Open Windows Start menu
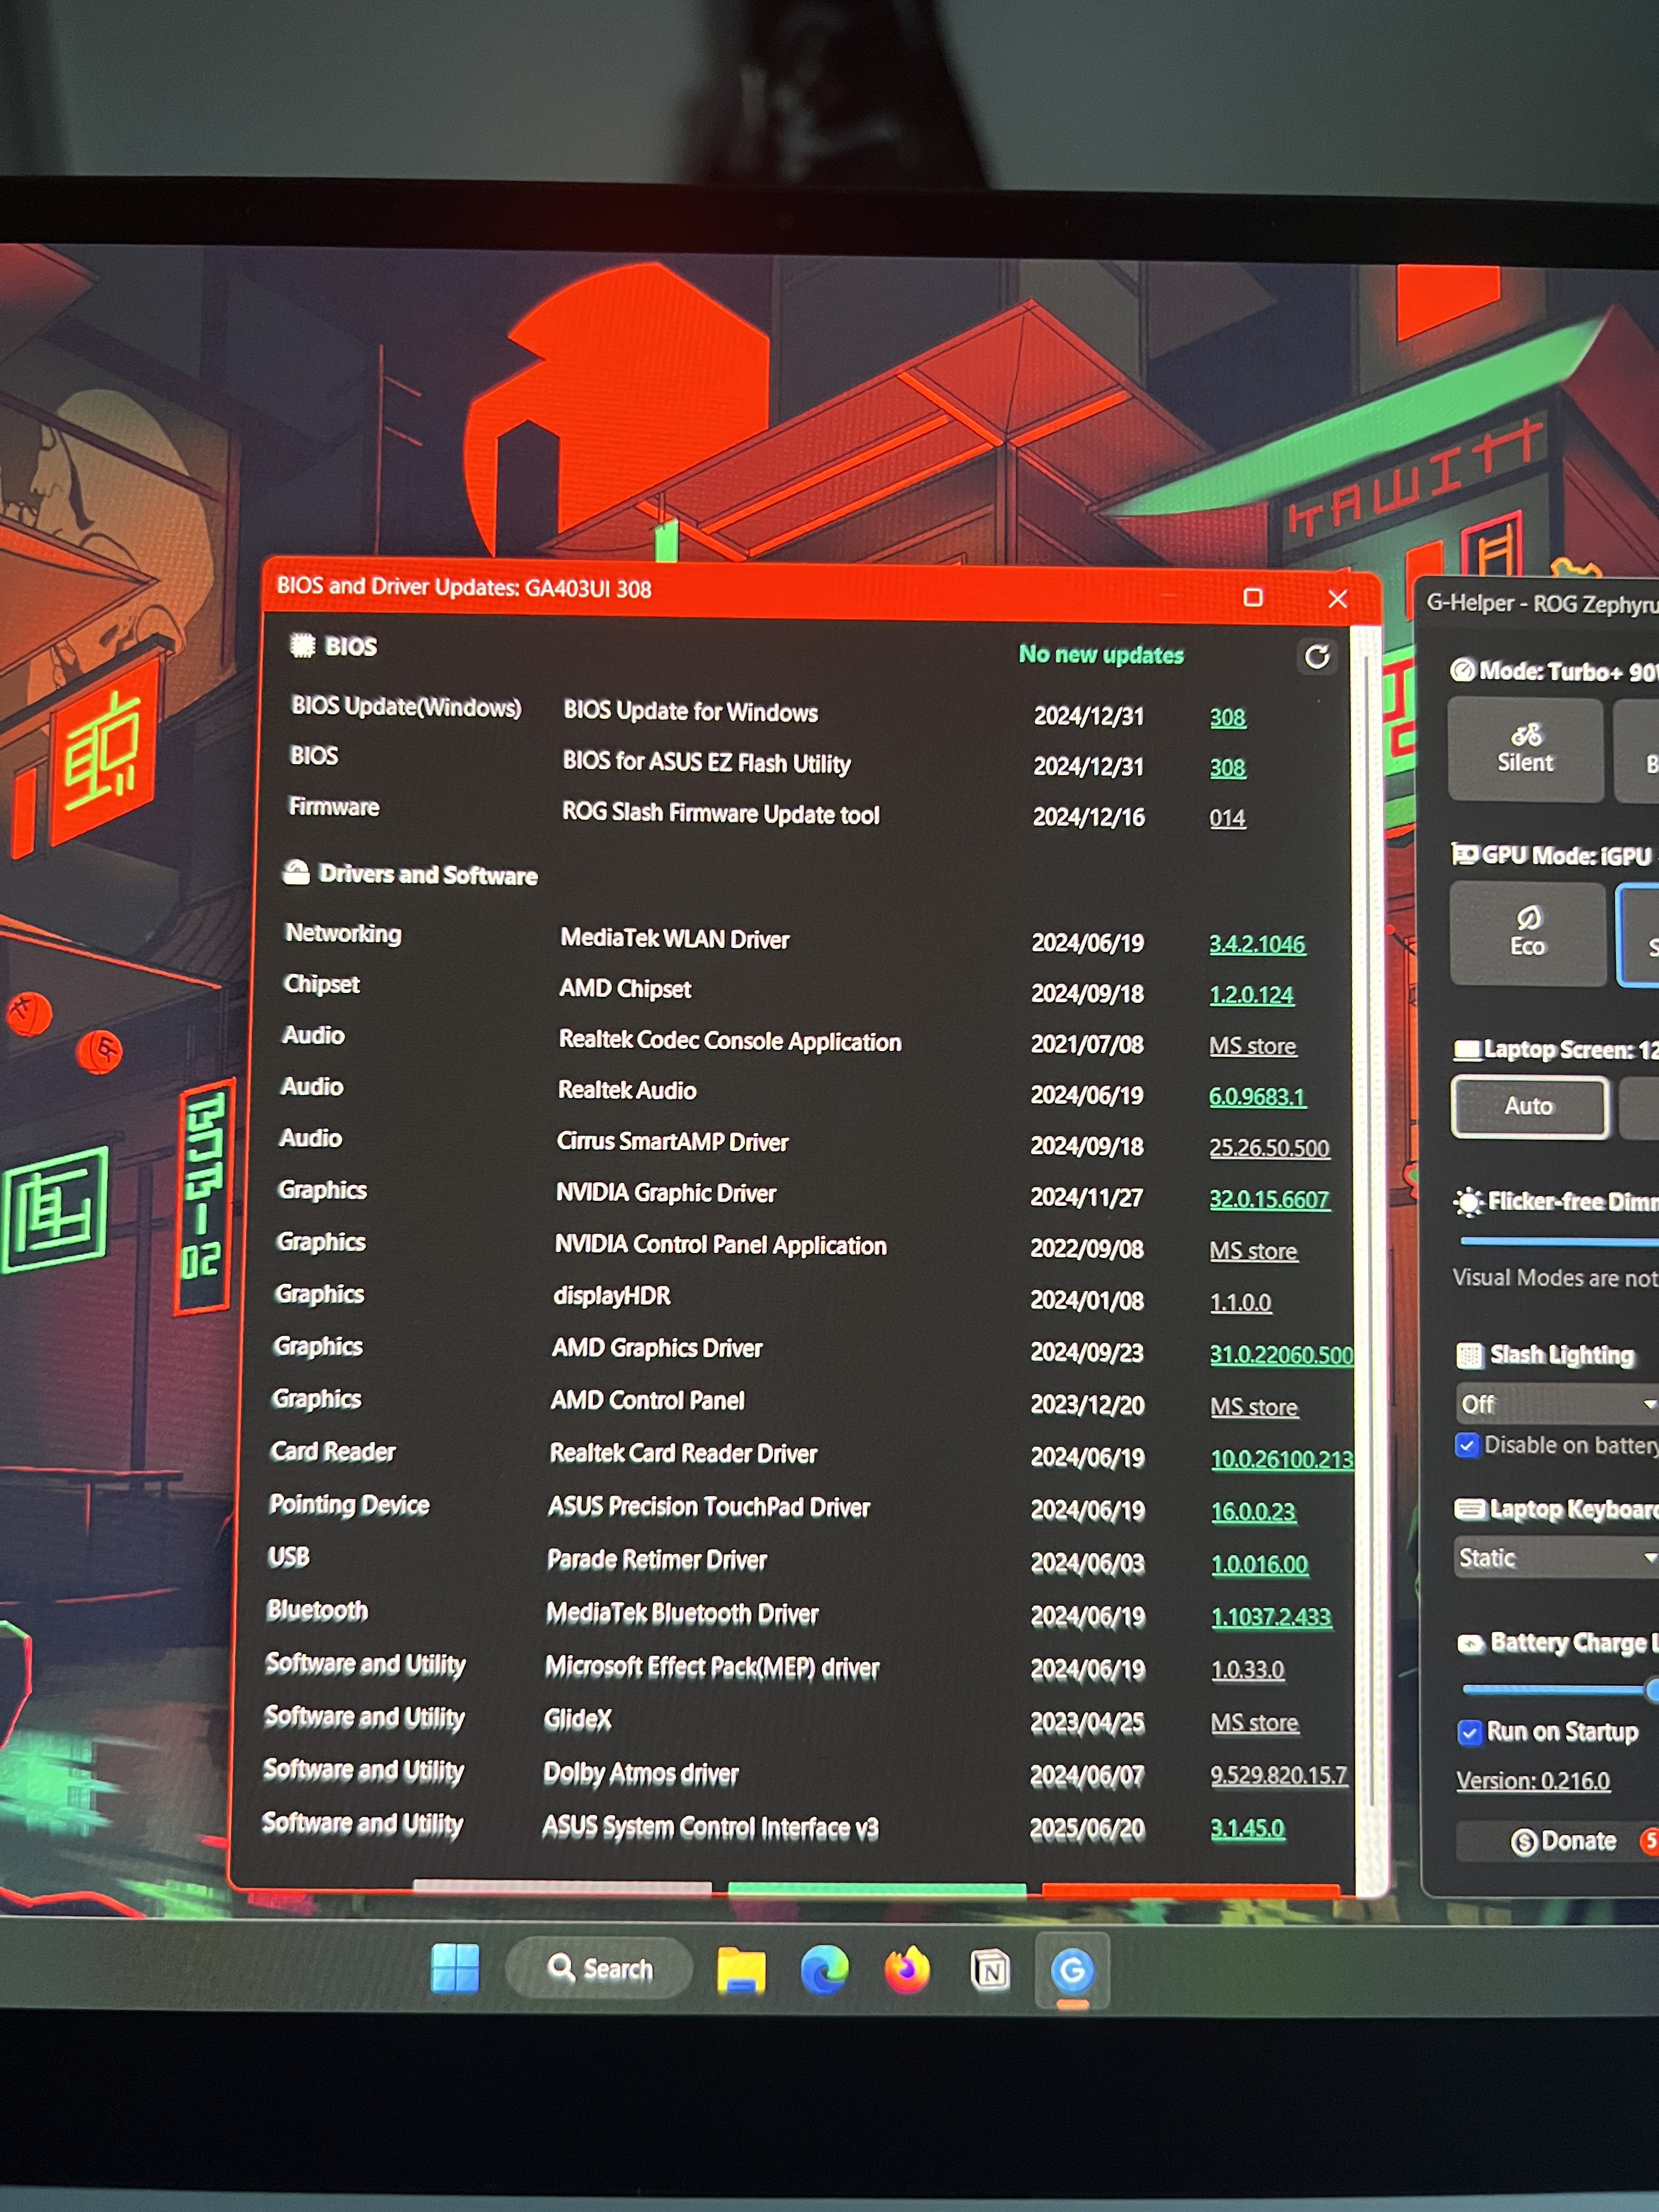 click(455, 1968)
